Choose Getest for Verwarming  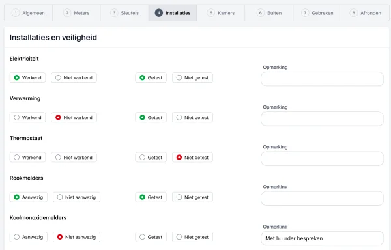click(x=151, y=118)
